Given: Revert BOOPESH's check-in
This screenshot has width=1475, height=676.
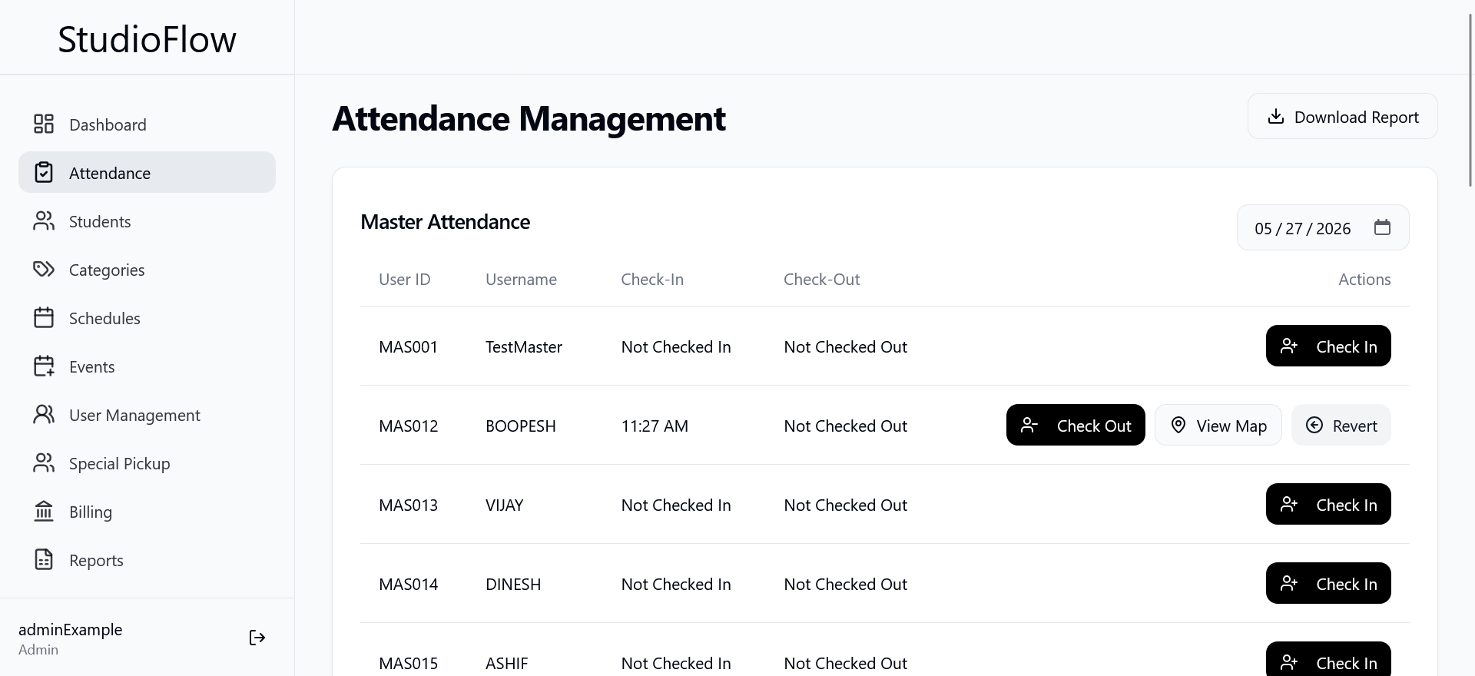Looking at the screenshot, I should [1341, 425].
